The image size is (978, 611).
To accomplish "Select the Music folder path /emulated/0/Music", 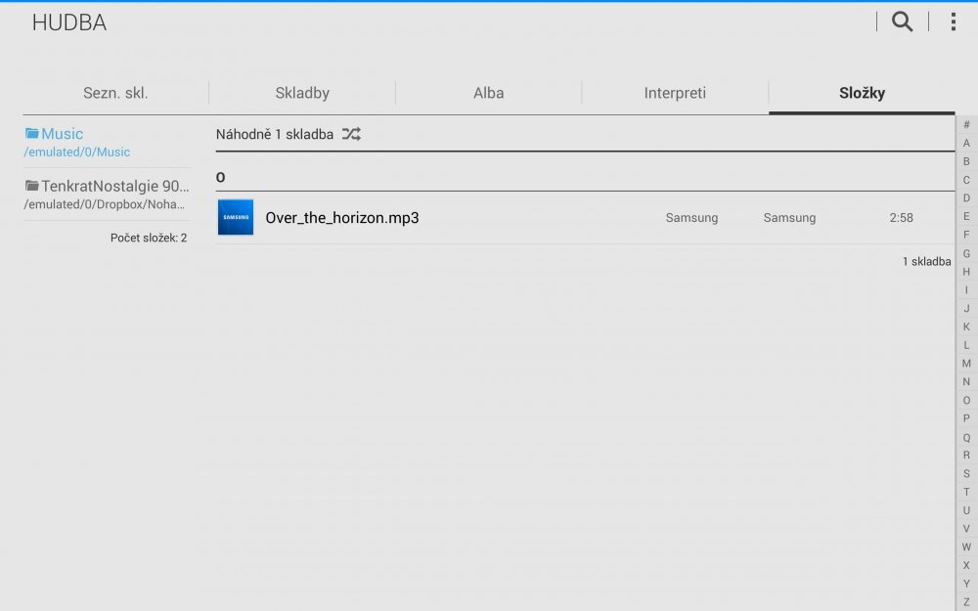I will click(x=77, y=153).
